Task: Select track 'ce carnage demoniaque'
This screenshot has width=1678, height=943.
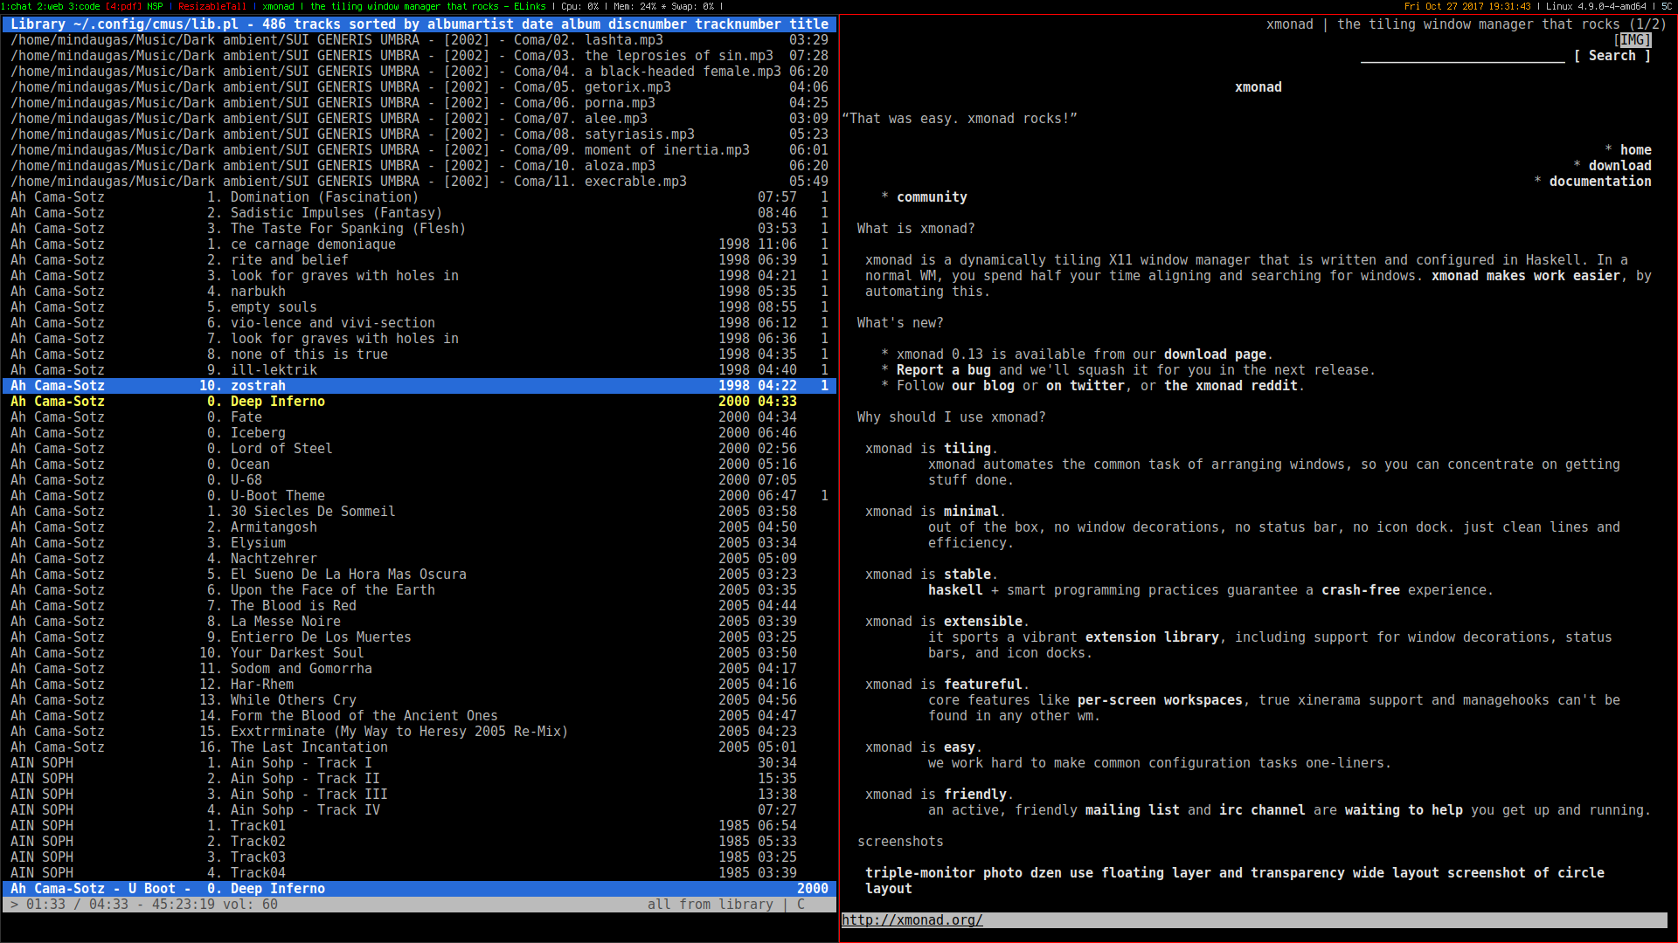Action: (x=419, y=244)
